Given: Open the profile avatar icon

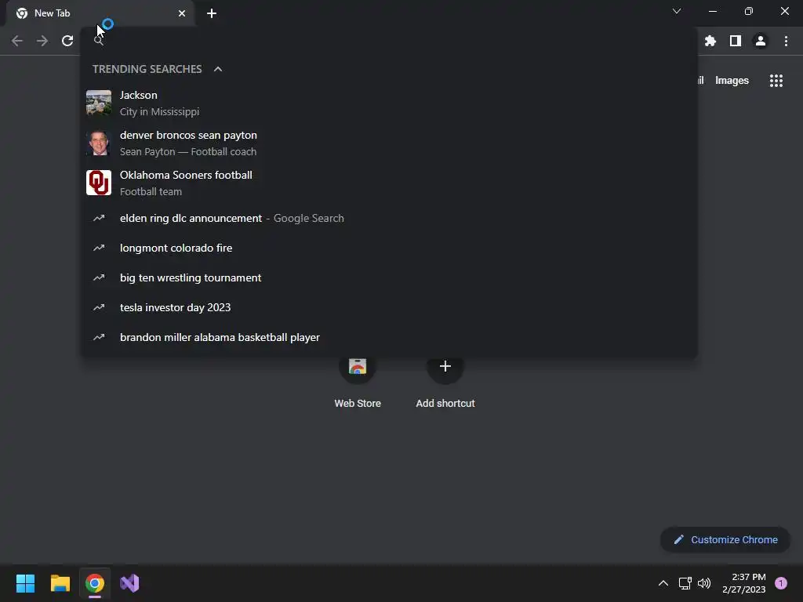Looking at the screenshot, I should pyautogui.click(x=760, y=41).
